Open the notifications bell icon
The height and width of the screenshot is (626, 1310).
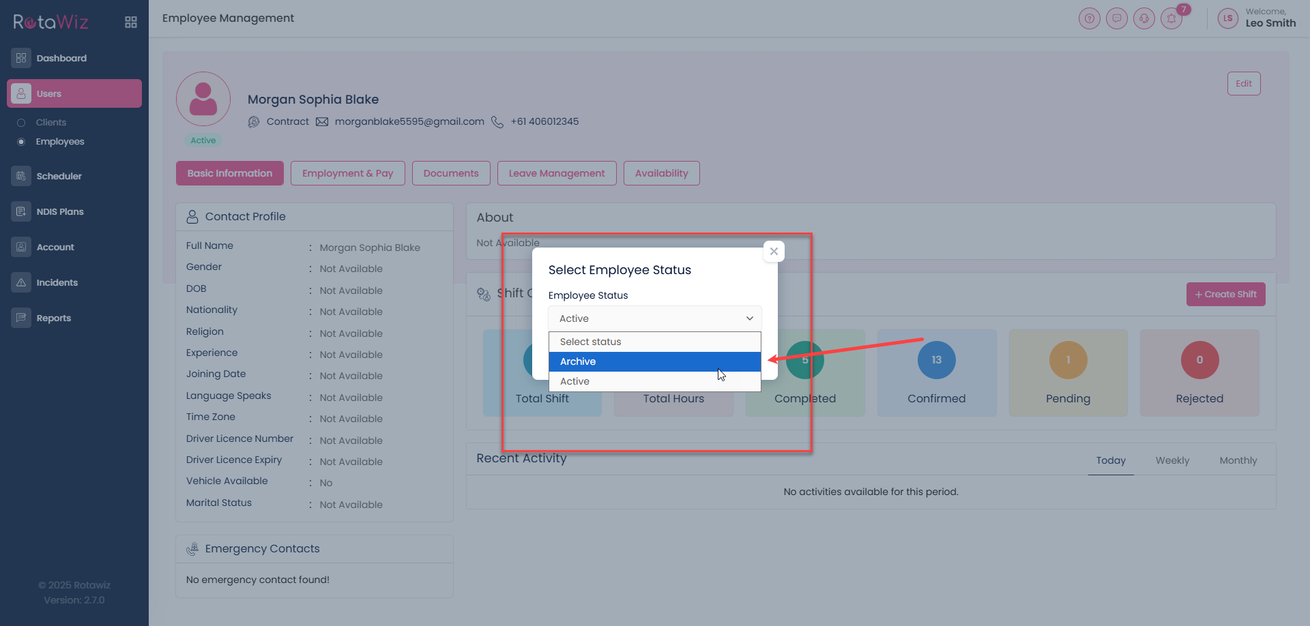1171,18
